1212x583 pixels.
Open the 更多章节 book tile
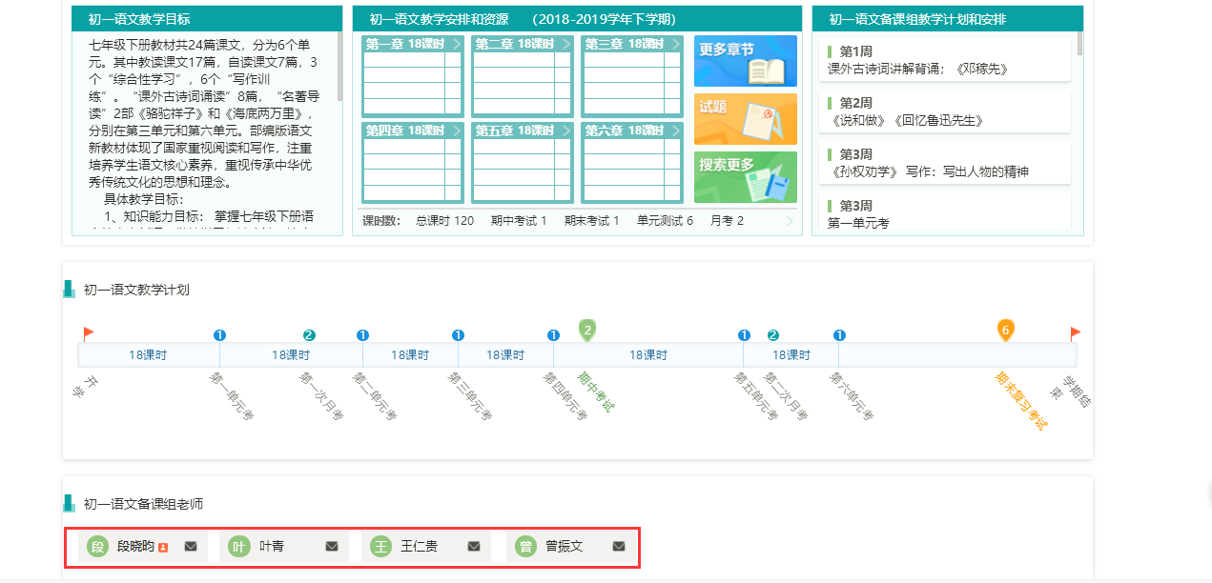(x=745, y=62)
